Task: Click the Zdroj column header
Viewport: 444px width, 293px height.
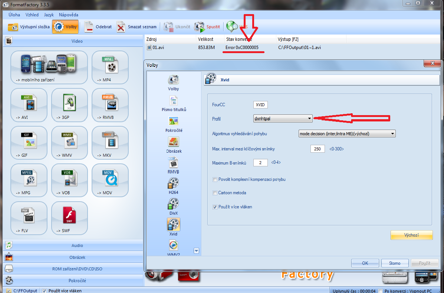Action: point(170,39)
